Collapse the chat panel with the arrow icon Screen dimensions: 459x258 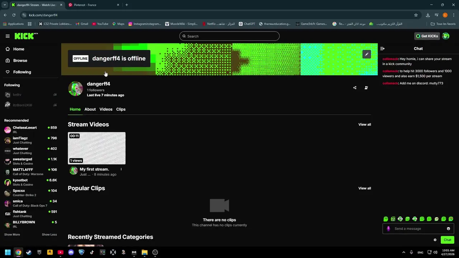[x=382, y=48]
